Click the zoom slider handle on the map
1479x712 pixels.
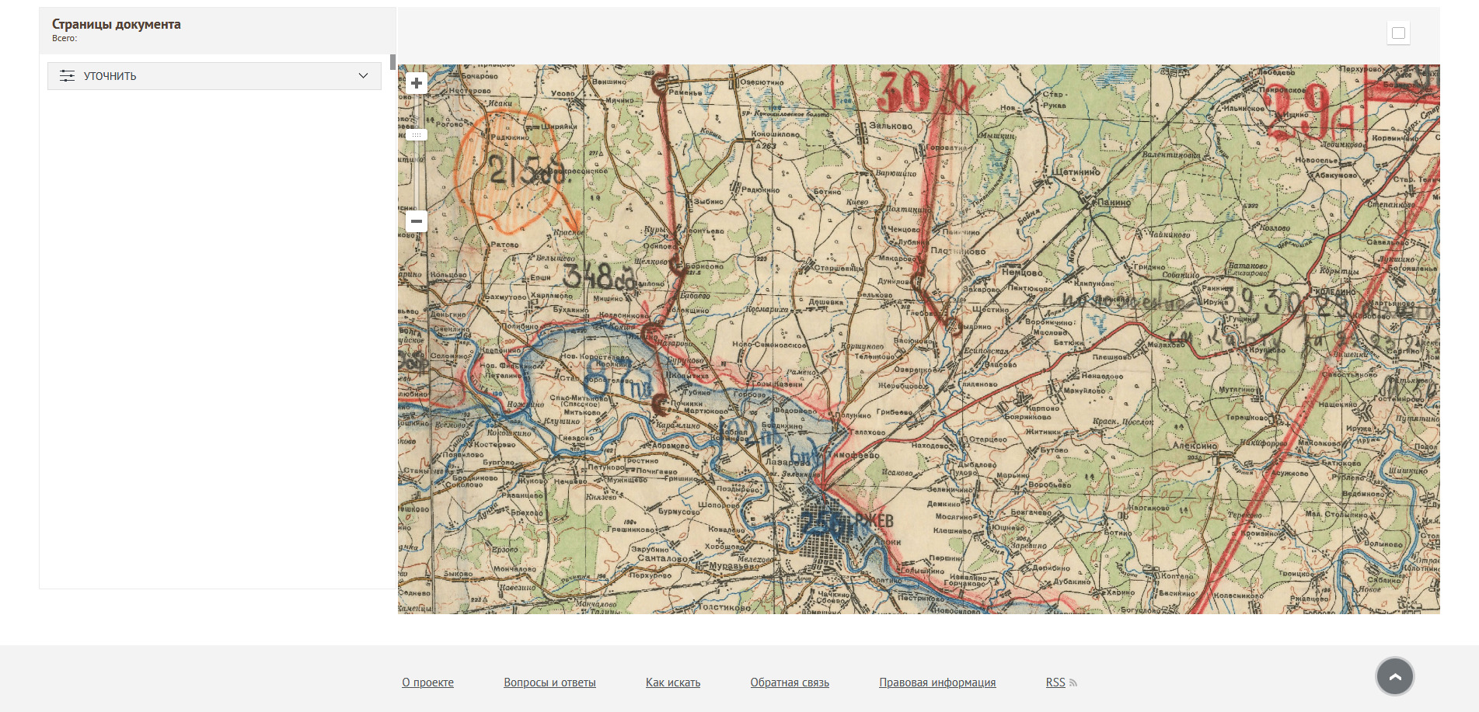point(417,135)
